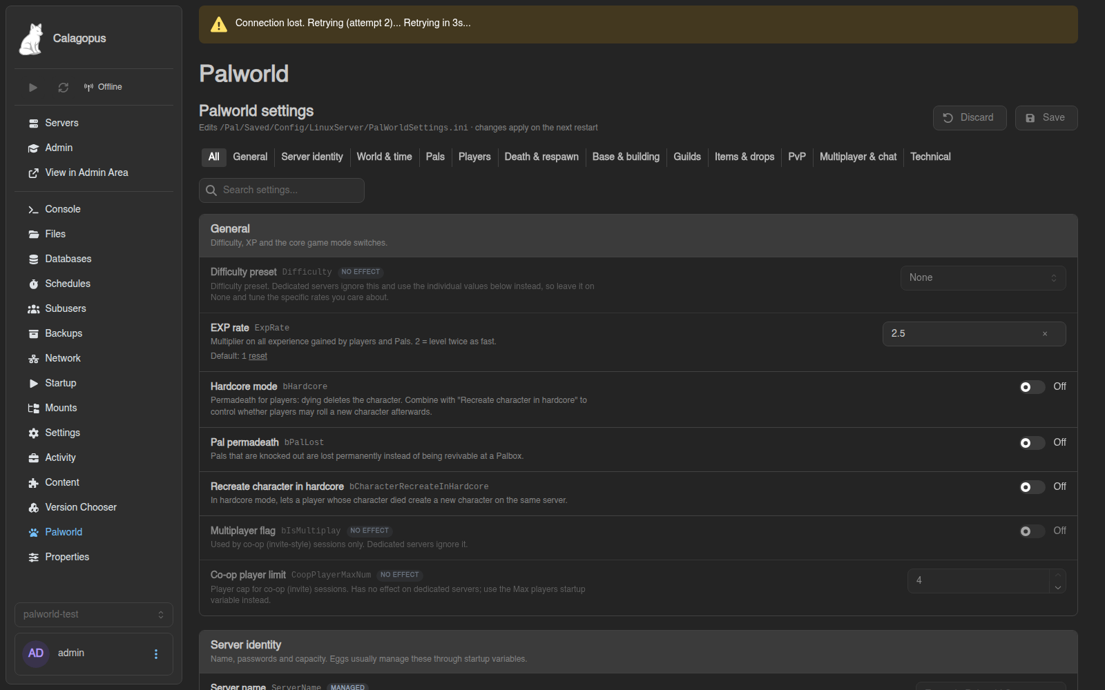Open Schedules via stopwatch icon
The width and height of the screenshot is (1105, 690).
tap(33, 284)
